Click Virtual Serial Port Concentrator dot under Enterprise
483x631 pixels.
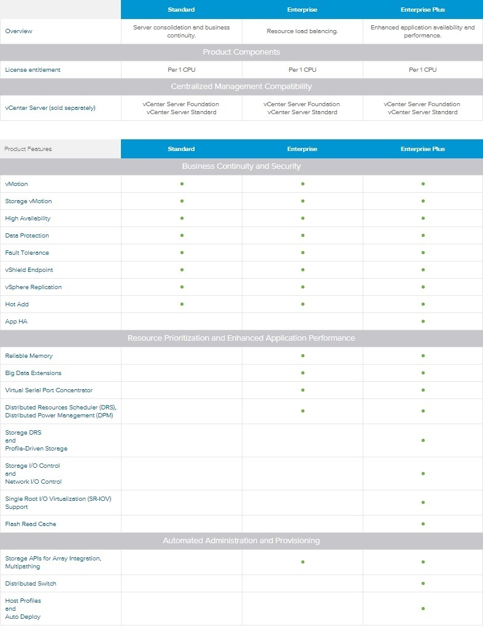303,390
